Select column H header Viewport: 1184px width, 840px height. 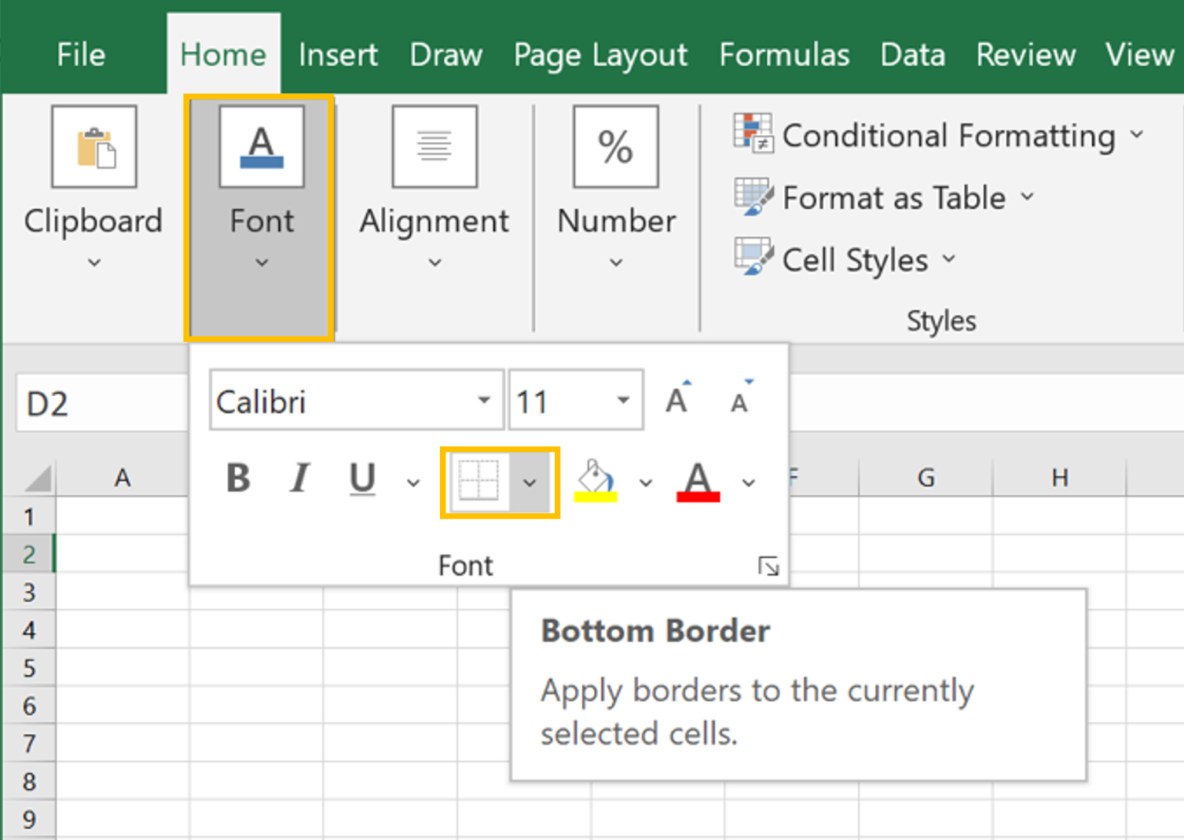[x=1060, y=478]
